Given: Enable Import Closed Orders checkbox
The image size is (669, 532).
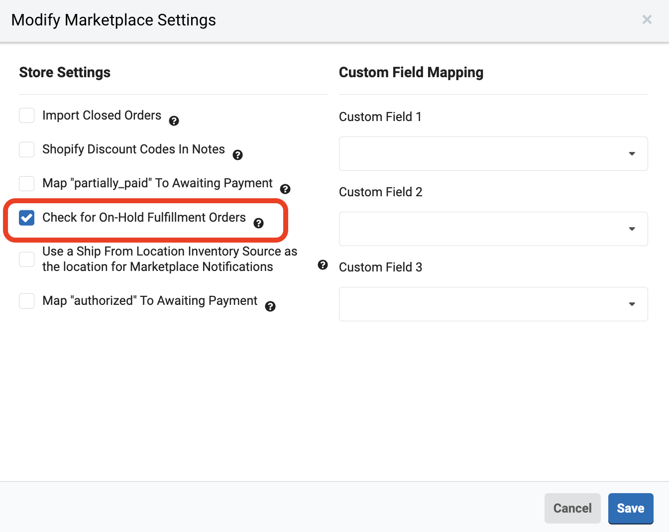Looking at the screenshot, I should (x=27, y=116).
